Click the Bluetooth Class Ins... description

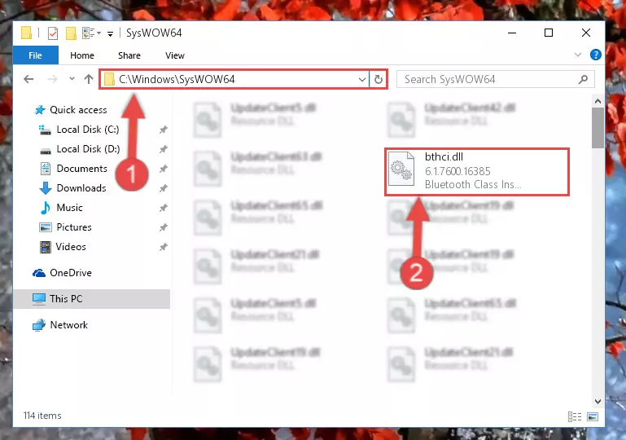point(473,185)
